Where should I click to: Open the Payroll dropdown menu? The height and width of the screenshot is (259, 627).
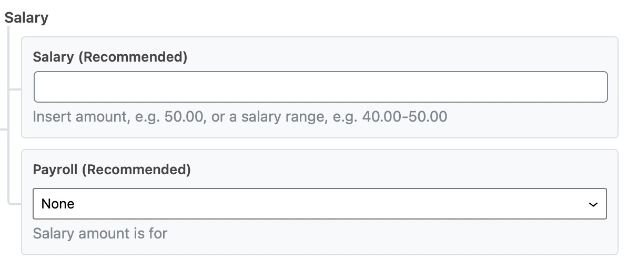319,204
